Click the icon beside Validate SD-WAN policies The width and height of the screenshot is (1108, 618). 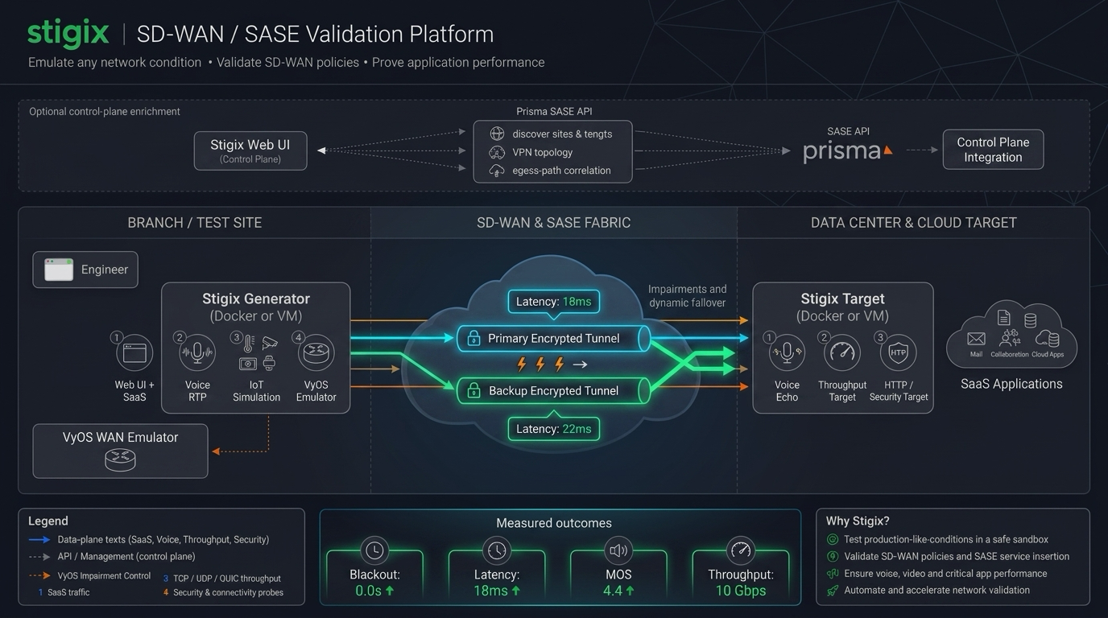833,556
